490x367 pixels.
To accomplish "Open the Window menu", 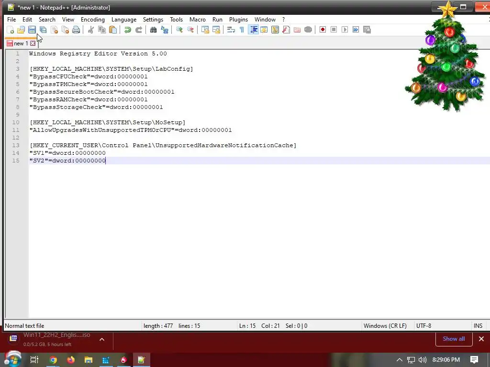I will pos(265,19).
